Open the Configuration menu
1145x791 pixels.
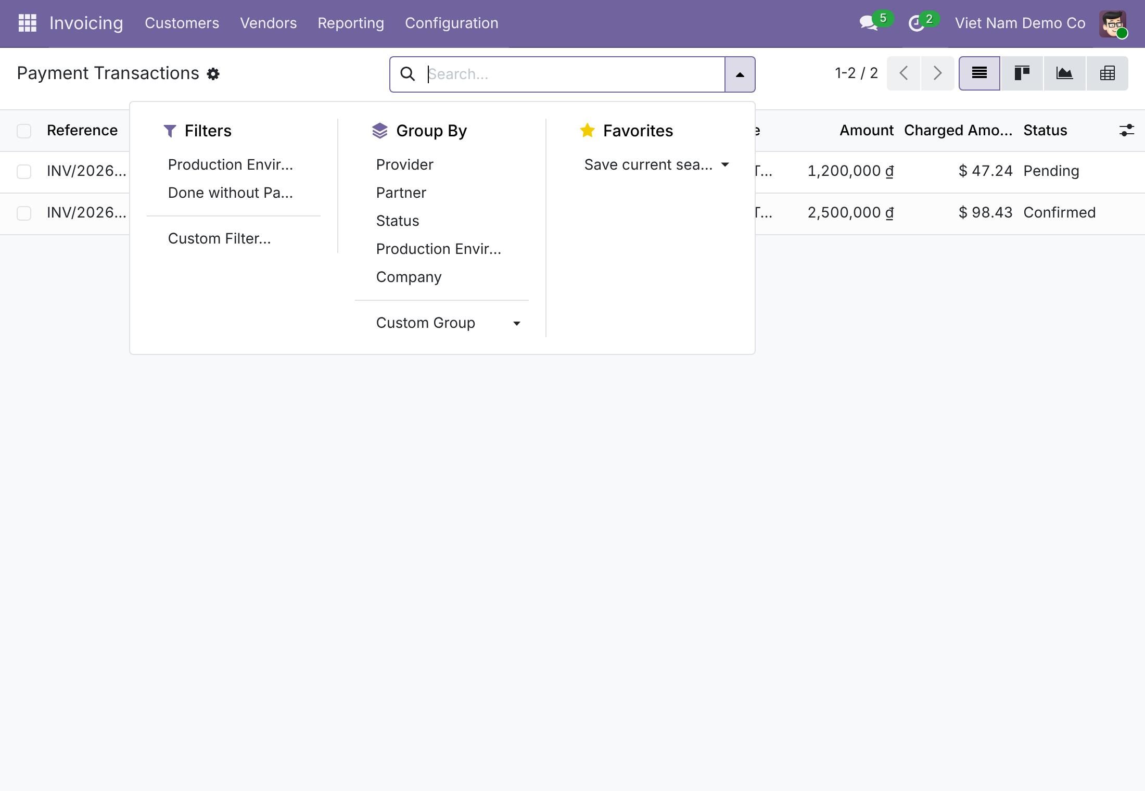(x=452, y=23)
